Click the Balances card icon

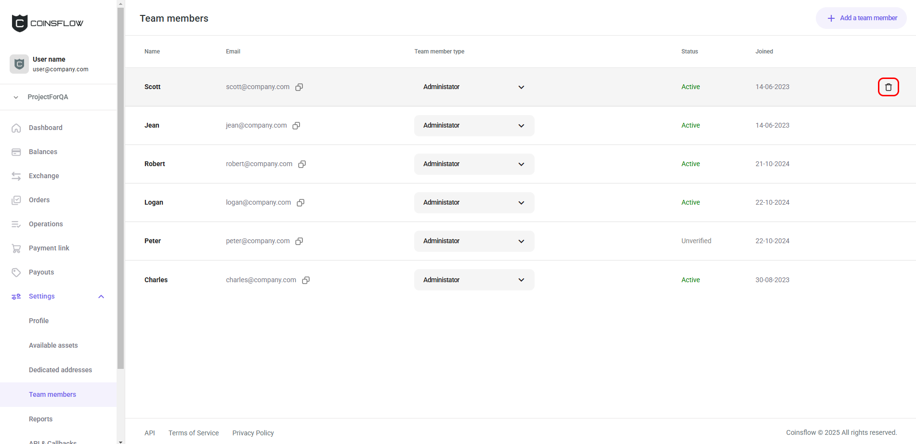click(x=16, y=152)
